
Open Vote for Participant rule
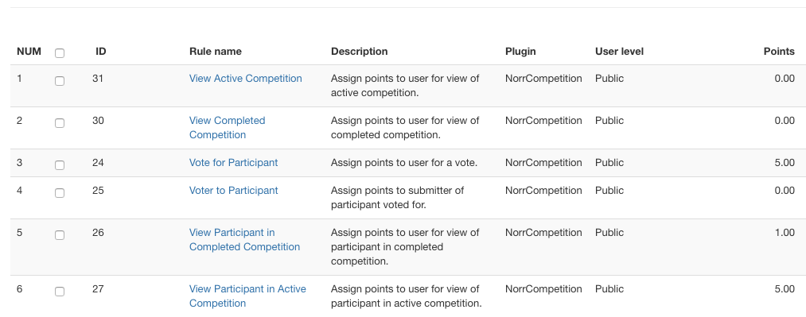(233, 163)
